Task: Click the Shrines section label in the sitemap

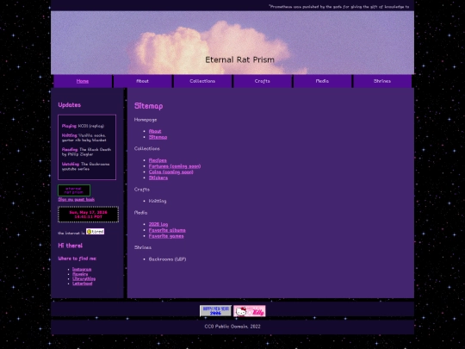Action: point(143,247)
